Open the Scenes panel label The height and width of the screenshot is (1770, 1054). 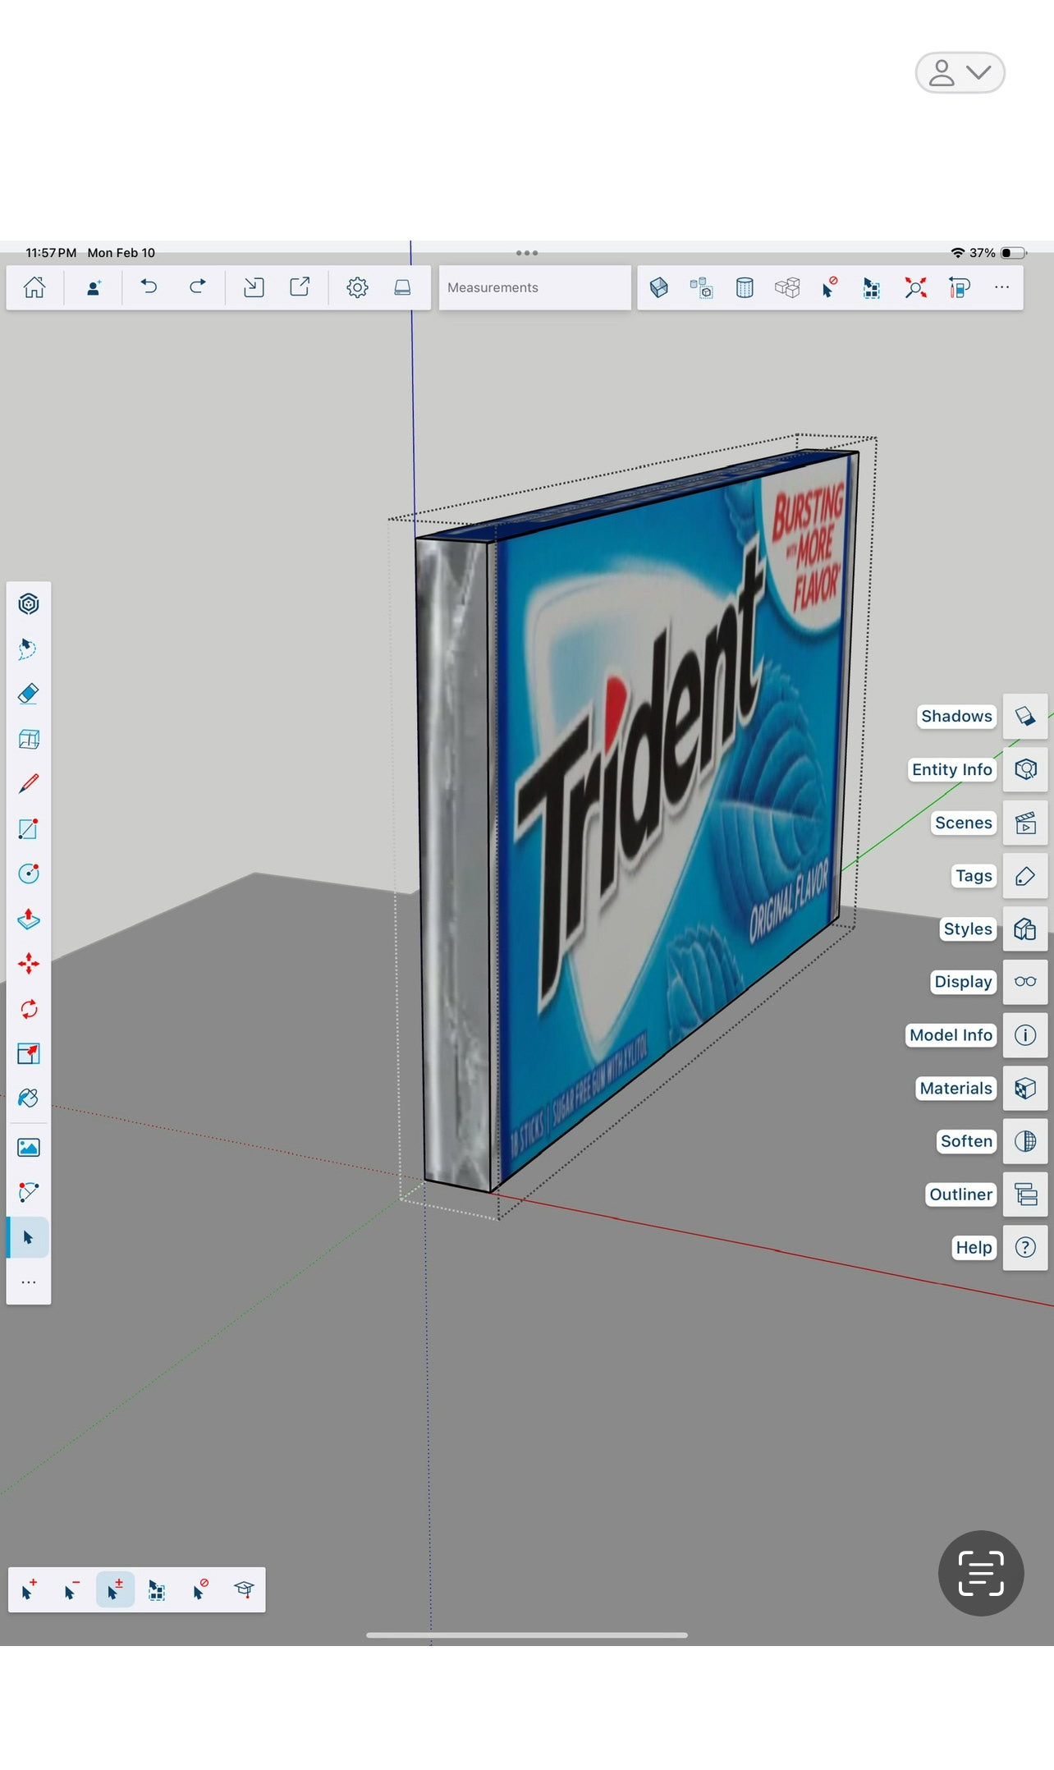coord(964,823)
